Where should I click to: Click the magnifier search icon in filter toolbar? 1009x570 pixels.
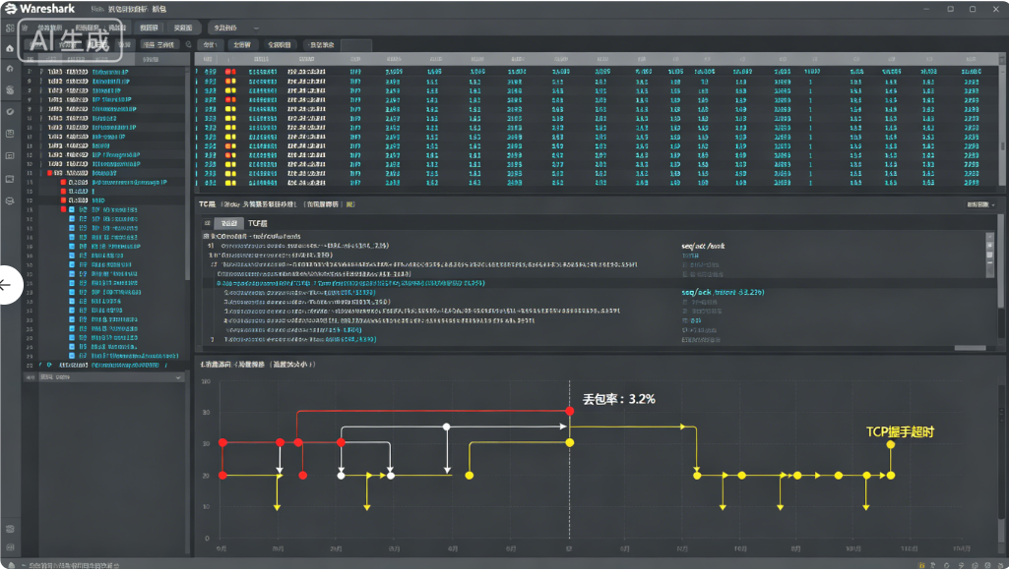(x=189, y=44)
